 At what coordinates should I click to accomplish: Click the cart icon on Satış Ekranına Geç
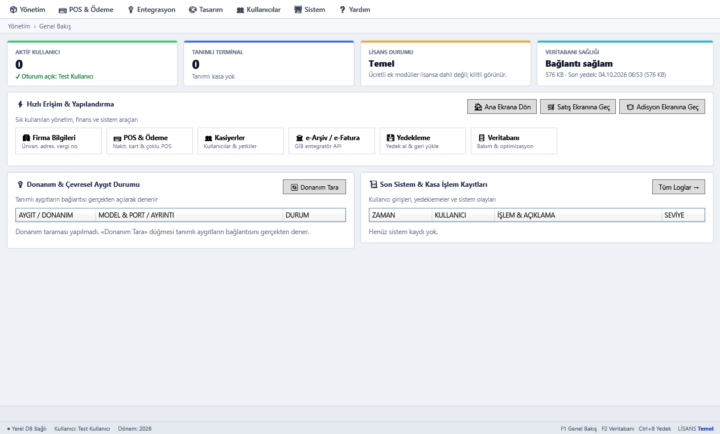551,107
